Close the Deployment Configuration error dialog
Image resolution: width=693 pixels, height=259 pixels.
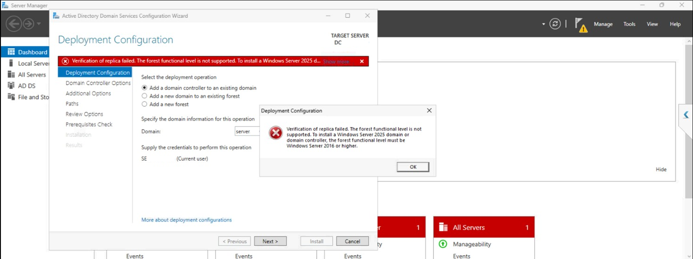429,111
